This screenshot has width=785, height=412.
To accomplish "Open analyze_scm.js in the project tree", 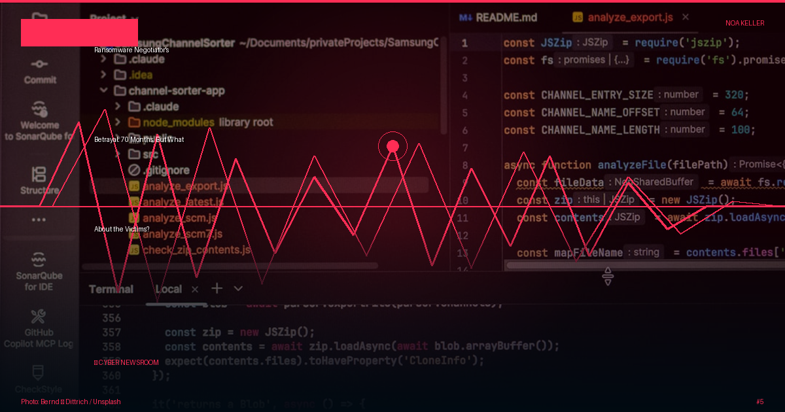I will [173, 218].
